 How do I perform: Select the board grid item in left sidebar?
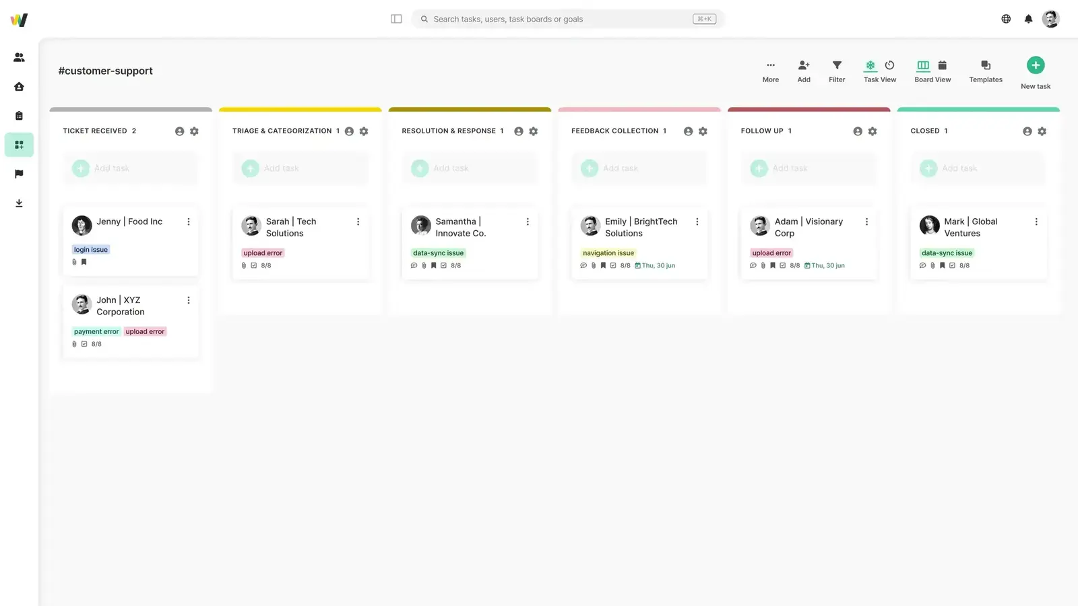[19, 145]
